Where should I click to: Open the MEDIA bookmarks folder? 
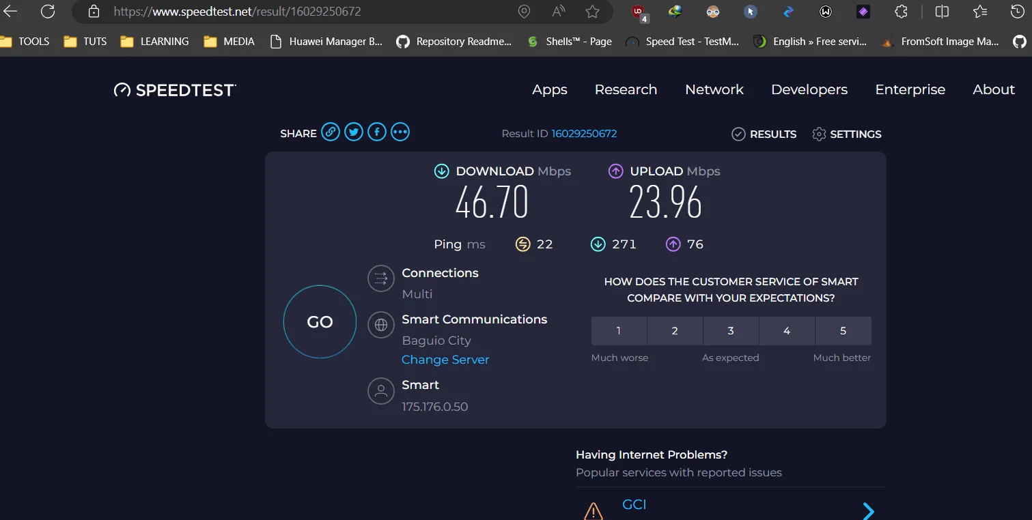point(229,42)
